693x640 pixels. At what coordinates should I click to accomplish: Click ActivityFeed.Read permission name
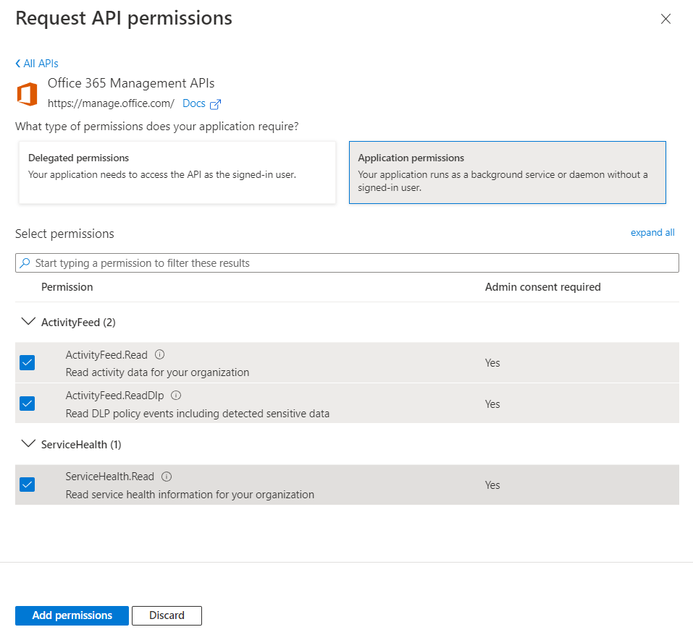[x=106, y=355]
